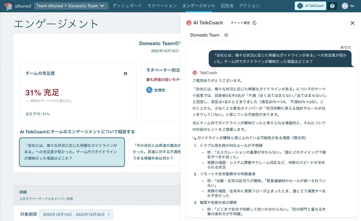361x221 pixels.
Task: Open the help question mark icon
Action: (x=332, y=6)
